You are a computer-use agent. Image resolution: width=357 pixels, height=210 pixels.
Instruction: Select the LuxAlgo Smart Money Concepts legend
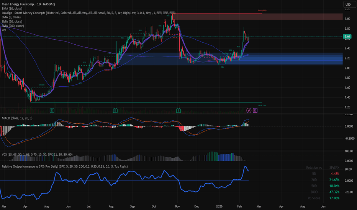88,13
